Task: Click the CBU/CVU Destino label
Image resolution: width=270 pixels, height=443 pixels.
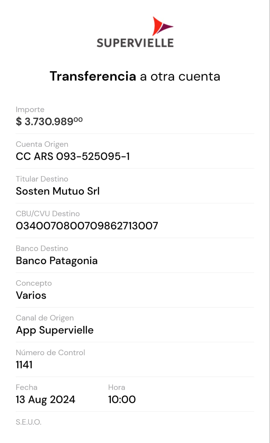Action: (x=48, y=214)
